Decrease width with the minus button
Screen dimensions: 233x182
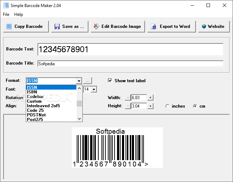pos(128,97)
